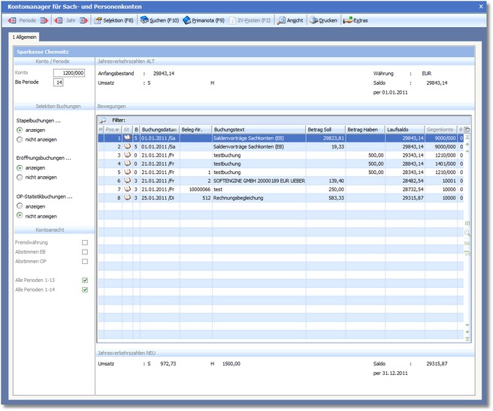
Task: Tick the Abstimmen OP checkbox
Action: [x=85, y=261]
